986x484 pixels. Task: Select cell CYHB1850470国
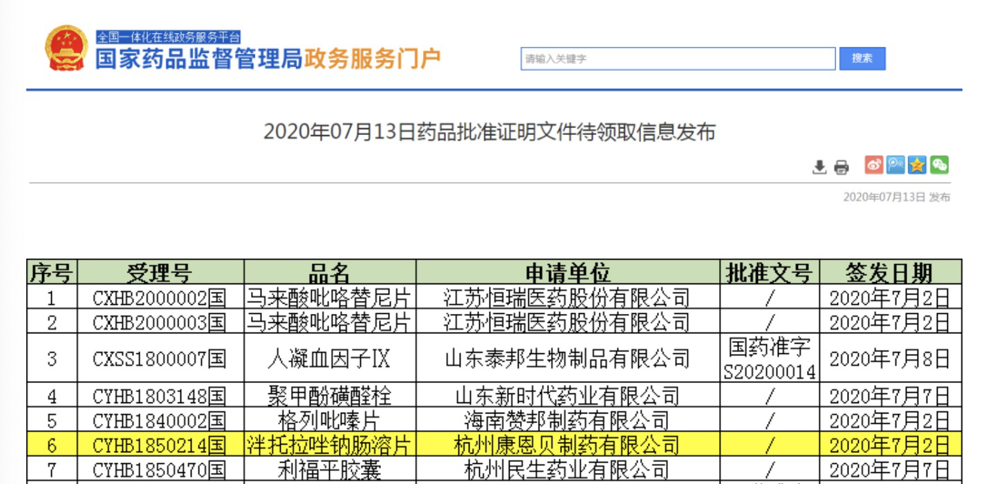160,469
